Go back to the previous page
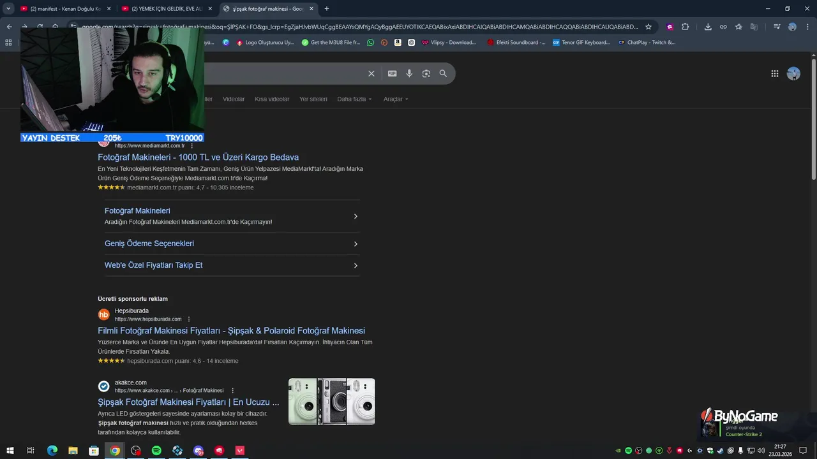 coord(9,27)
